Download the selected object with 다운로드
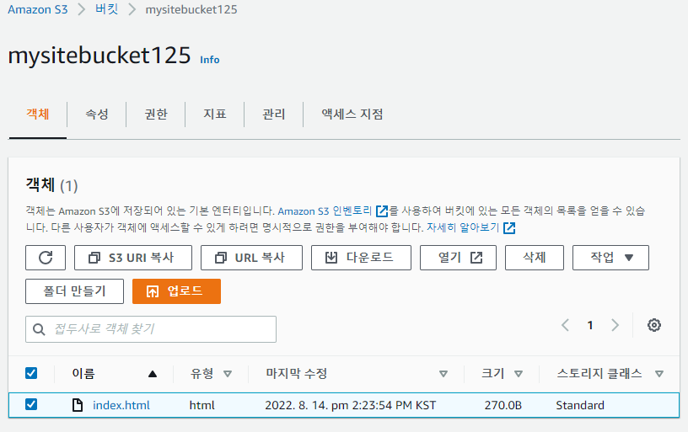The image size is (688, 432). (361, 258)
